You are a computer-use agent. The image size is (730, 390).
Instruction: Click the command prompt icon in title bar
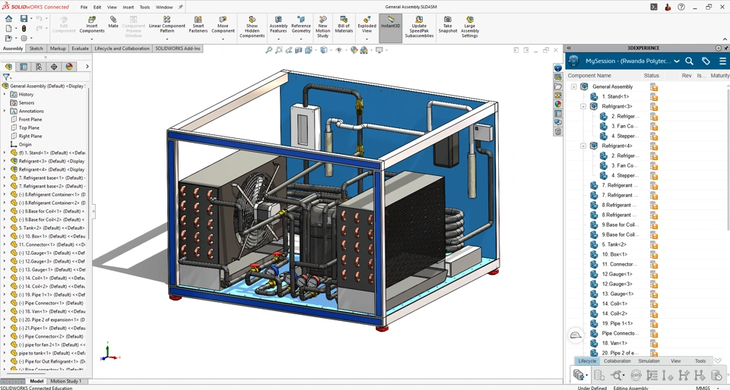[x=654, y=7]
